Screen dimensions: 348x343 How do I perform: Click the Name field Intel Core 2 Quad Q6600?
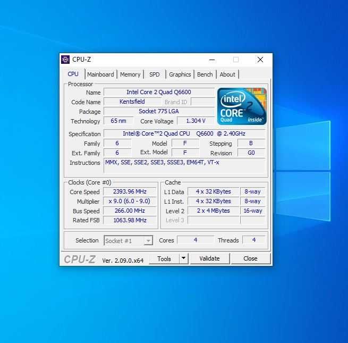coord(159,92)
